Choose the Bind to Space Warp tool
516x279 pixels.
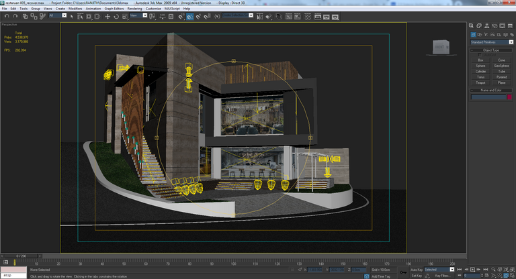(x=42, y=16)
